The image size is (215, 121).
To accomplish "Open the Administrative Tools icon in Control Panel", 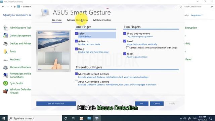I will click(x=6, y=28).
